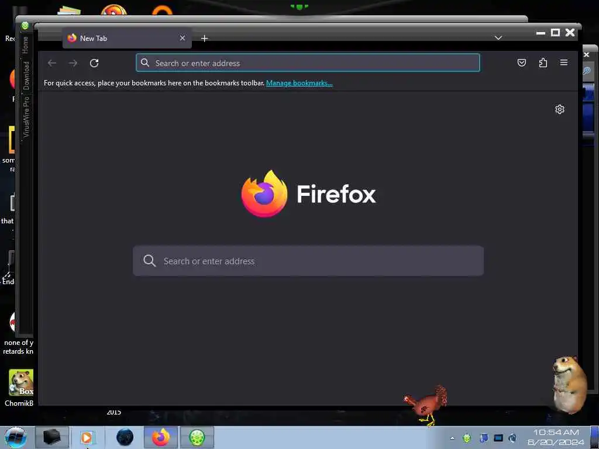Close the New Tab tab
599x449 pixels.
click(183, 38)
